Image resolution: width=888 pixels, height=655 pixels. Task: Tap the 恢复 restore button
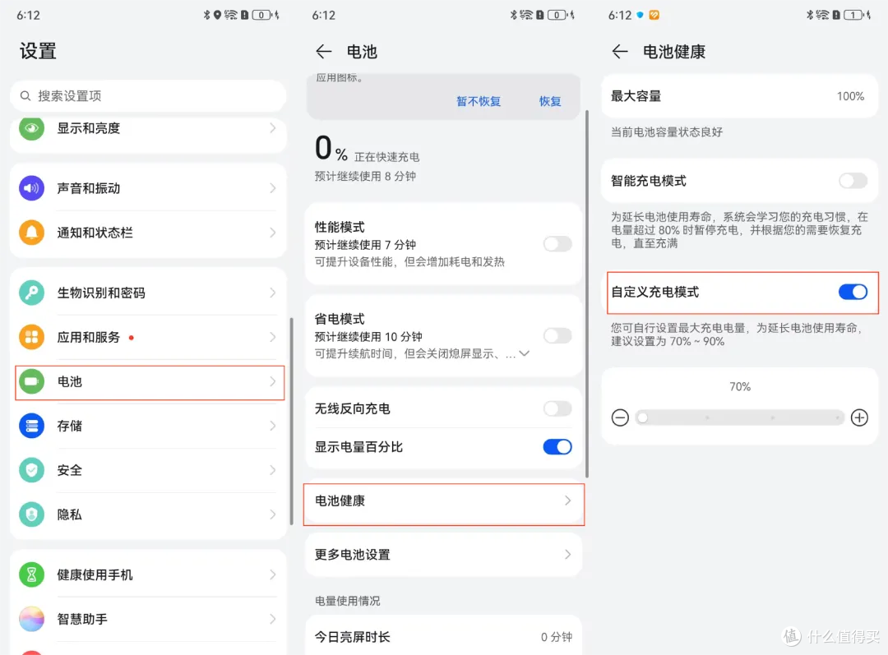pyautogui.click(x=550, y=101)
